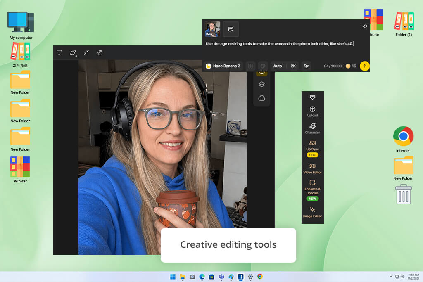Click the 15 credits coin indicator
This screenshot has width=423, height=282.
351,66
